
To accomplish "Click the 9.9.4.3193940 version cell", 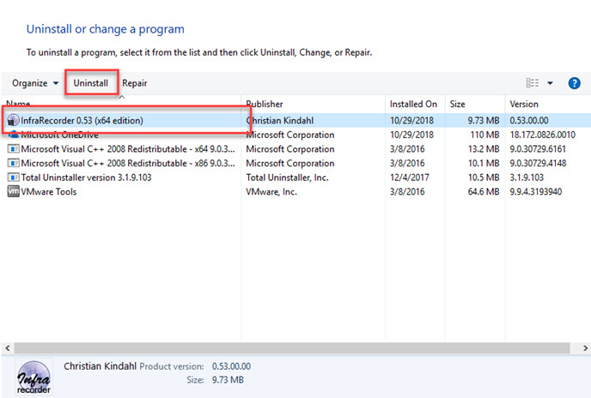I will (x=536, y=191).
